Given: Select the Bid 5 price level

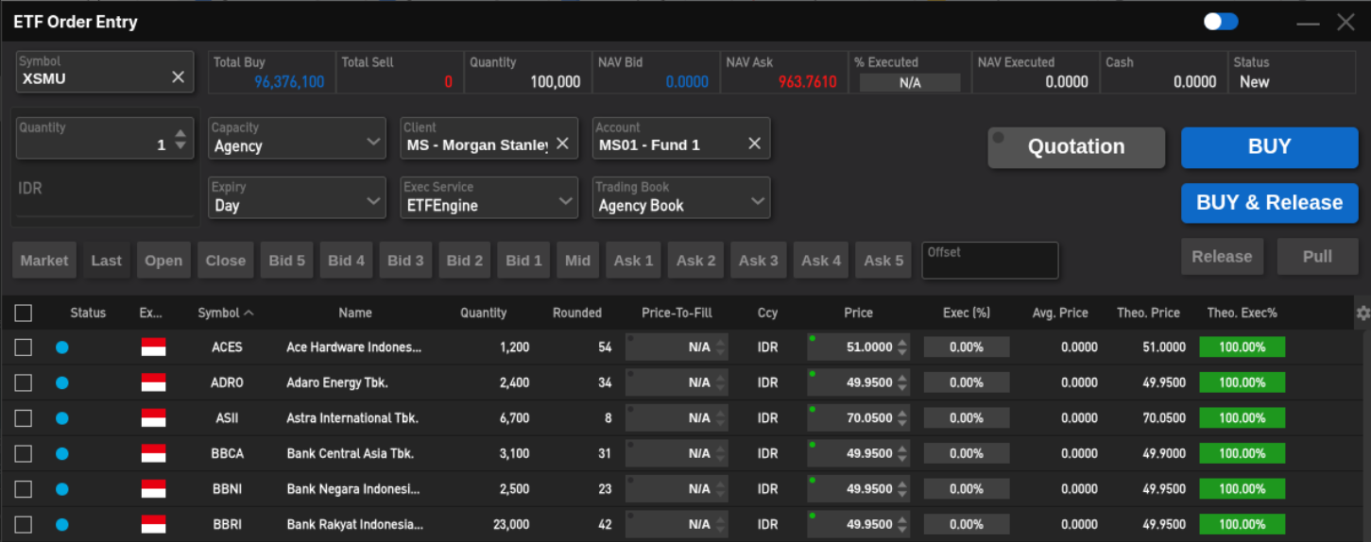Looking at the screenshot, I should tap(287, 261).
